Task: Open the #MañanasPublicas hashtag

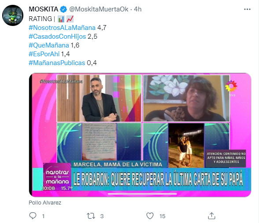Action: point(57,63)
